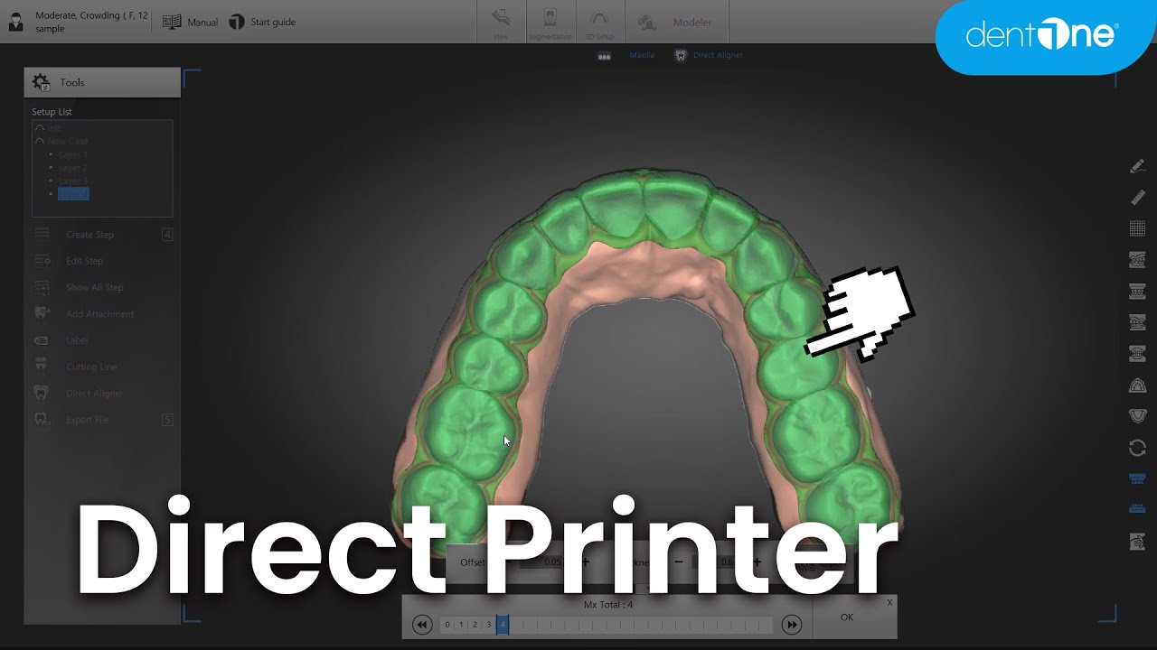Switch to the Segmentation tab

tap(550, 23)
